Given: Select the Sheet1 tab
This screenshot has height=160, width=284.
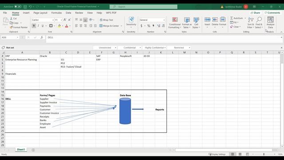Looking at the screenshot, I should pos(21,150).
